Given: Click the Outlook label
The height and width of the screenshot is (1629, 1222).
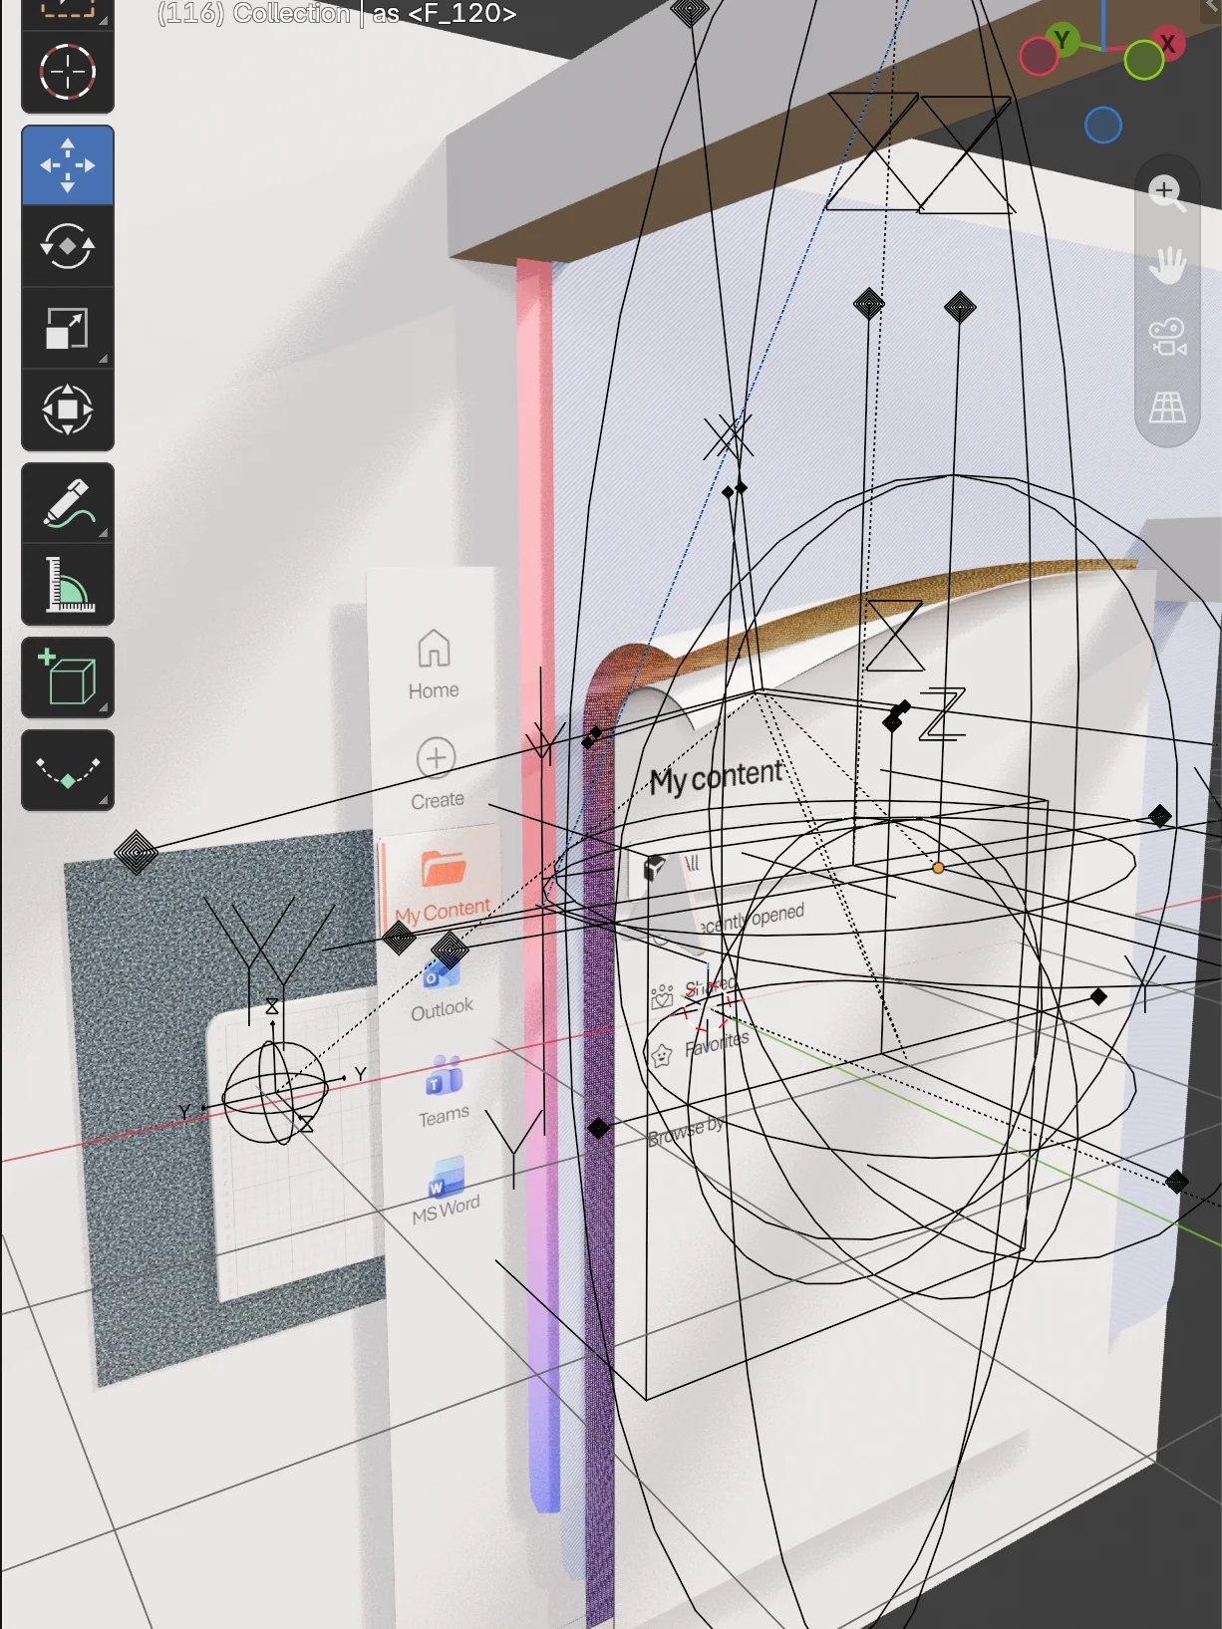Looking at the screenshot, I should click(442, 1008).
